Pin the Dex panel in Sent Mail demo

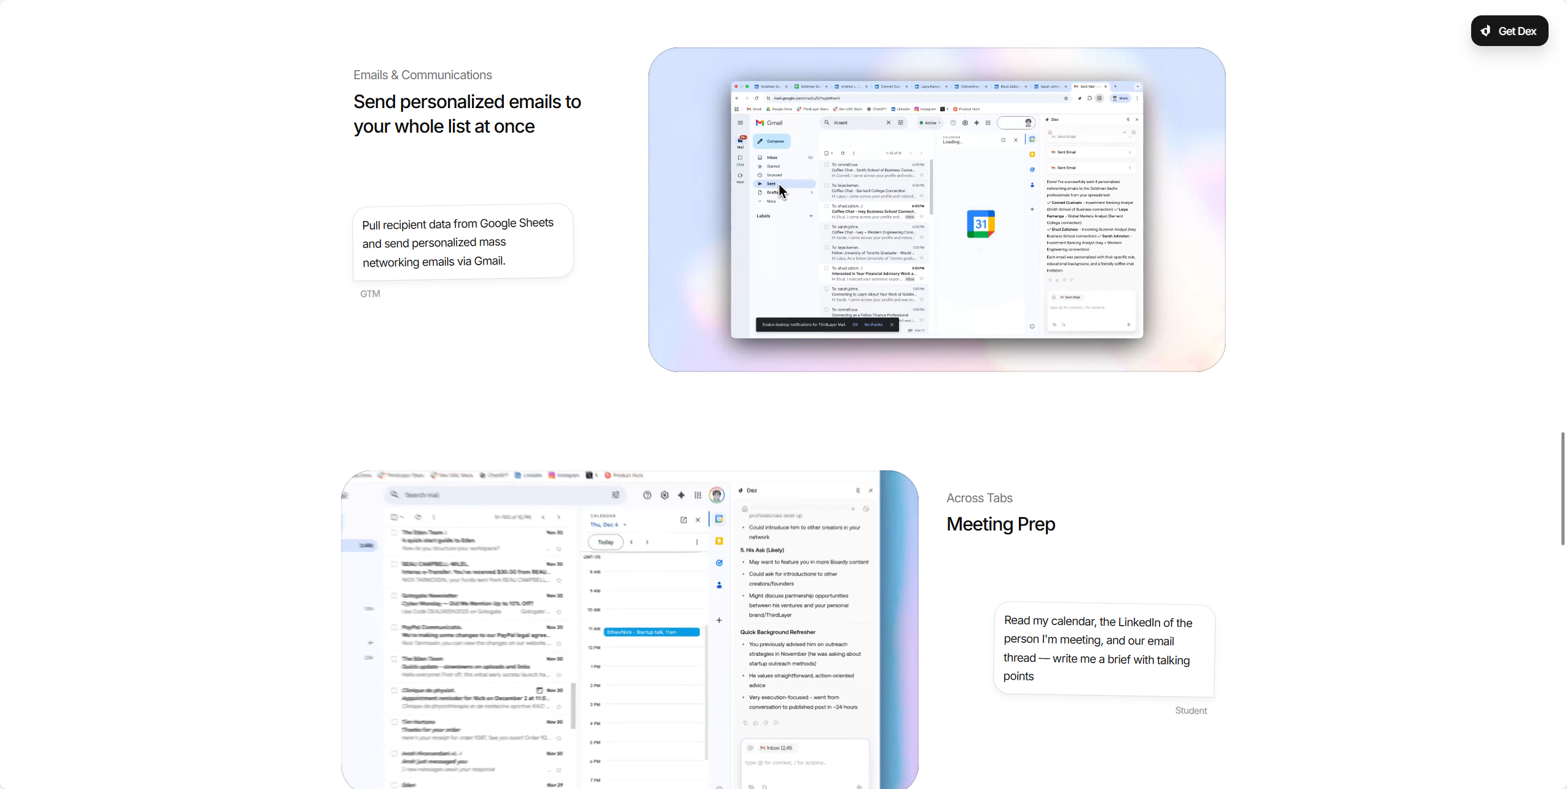1128,120
